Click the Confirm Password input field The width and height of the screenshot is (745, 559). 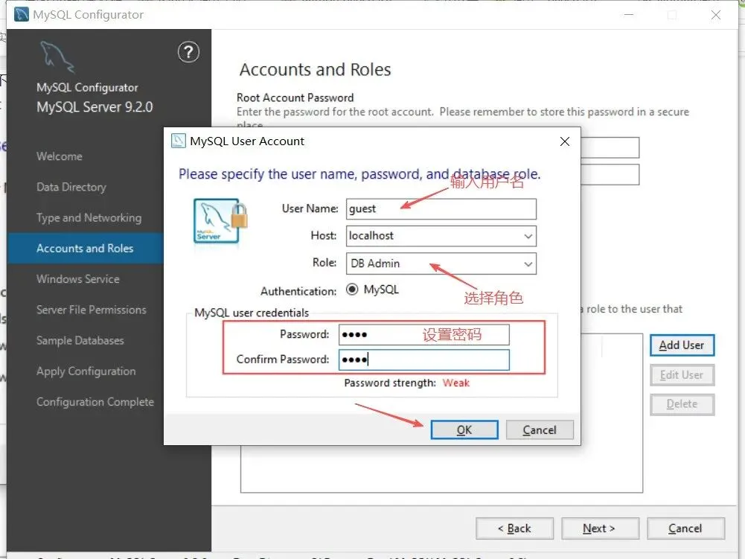point(423,360)
